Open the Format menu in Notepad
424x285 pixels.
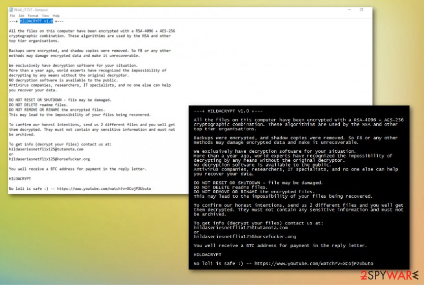click(x=33, y=16)
